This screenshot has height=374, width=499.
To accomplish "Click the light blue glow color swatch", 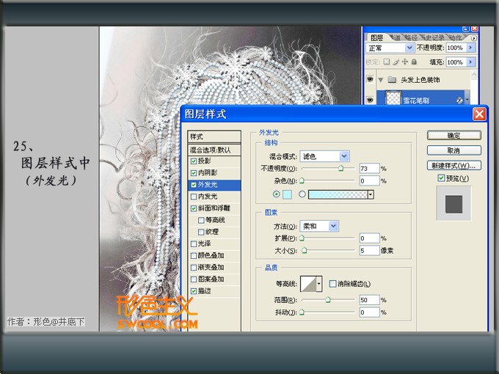I will [x=287, y=194].
